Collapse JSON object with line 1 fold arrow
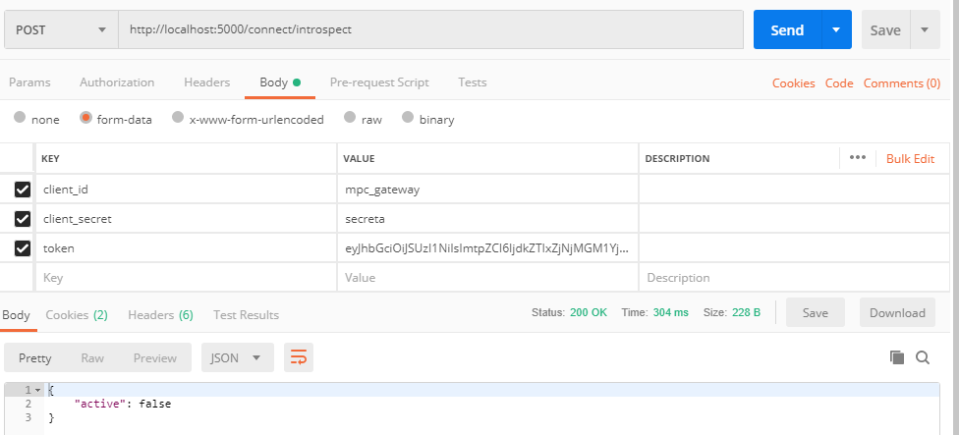959x435 pixels. [x=37, y=390]
